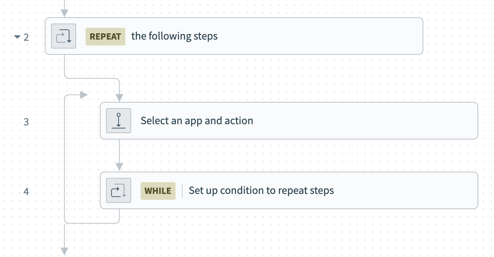The height and width of the screenshot is (257, 494).
Task: Click the arrowhead between steps 3 and 4
Action: pyautogui.click(x=119, y=167)
